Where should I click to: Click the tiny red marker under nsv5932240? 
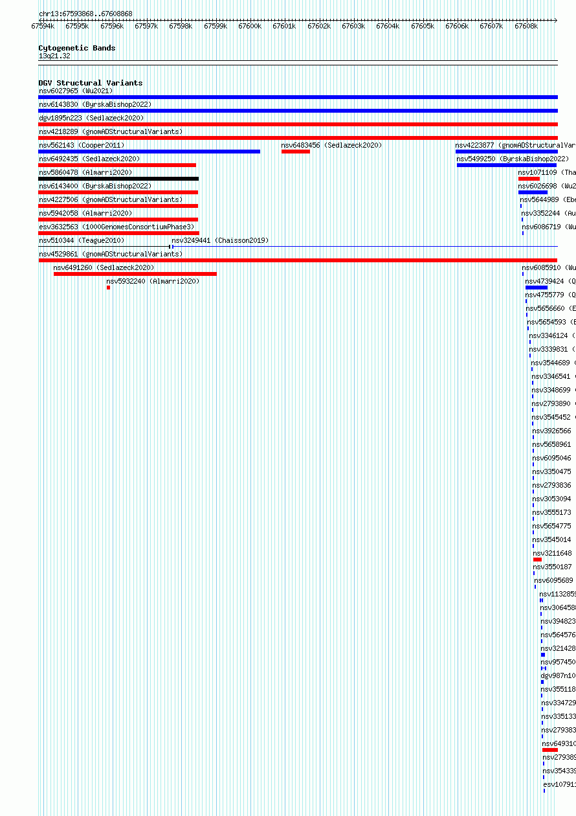(x=108, y=288)
